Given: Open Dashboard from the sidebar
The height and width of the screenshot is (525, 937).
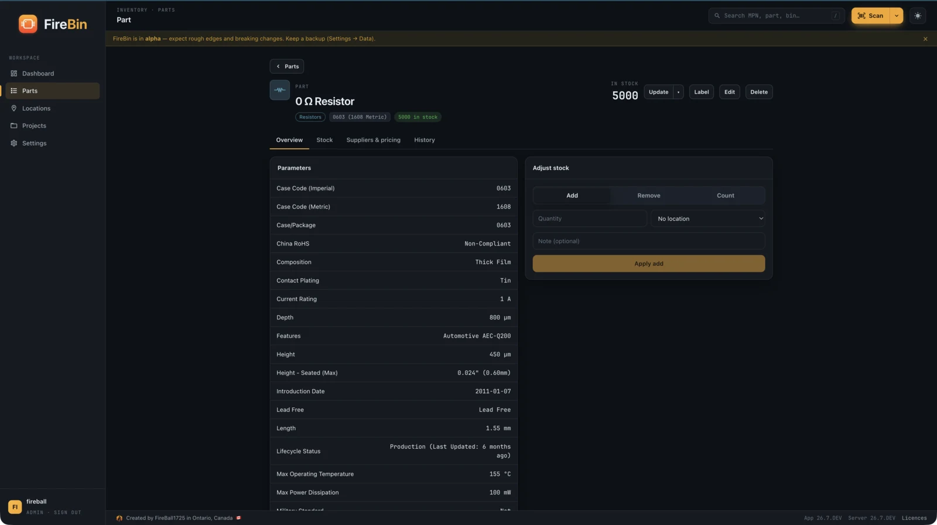Looking at the screenshot, I should [x=53, y=73].
